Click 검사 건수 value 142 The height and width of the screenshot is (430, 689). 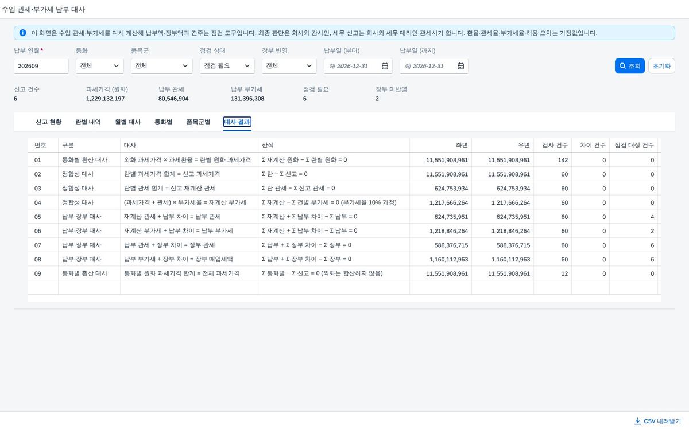coord(563,160)
